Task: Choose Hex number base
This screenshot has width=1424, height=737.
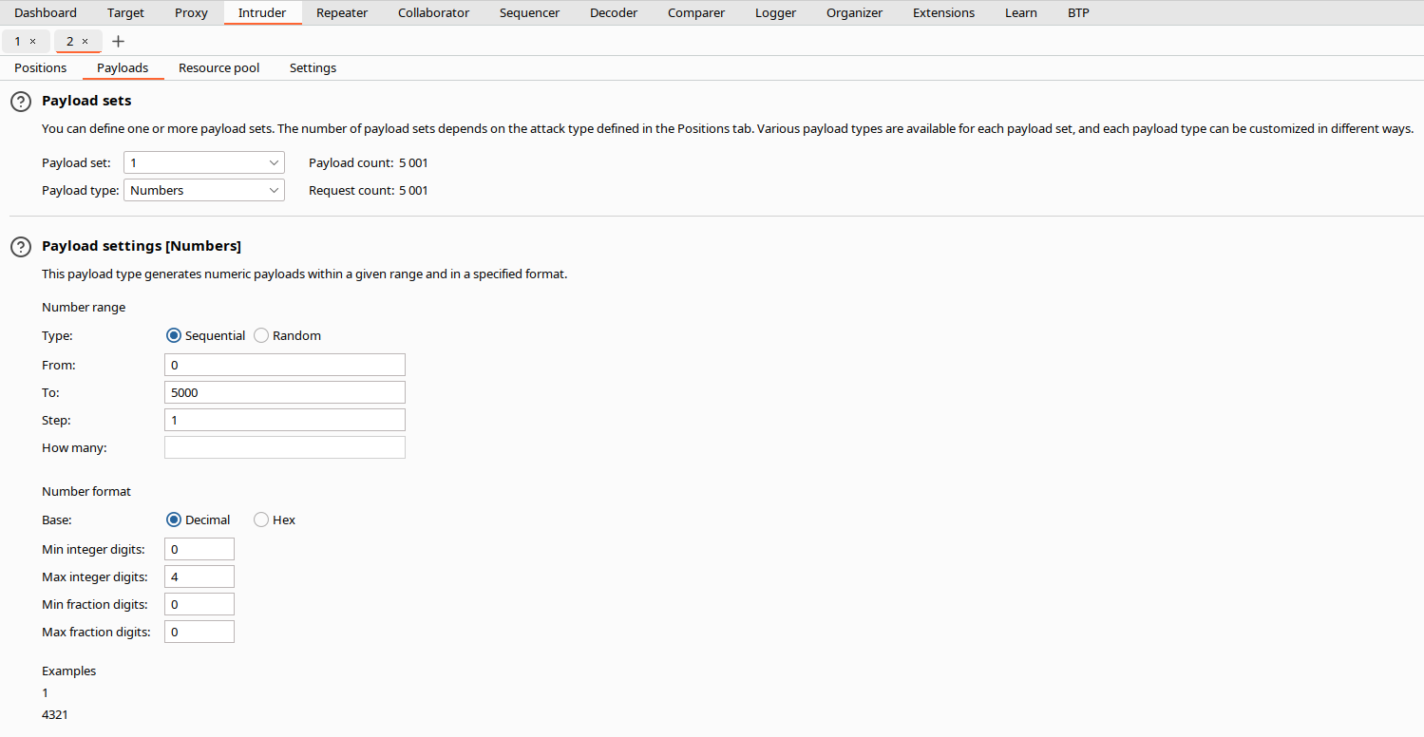Action: pos(261,520)
